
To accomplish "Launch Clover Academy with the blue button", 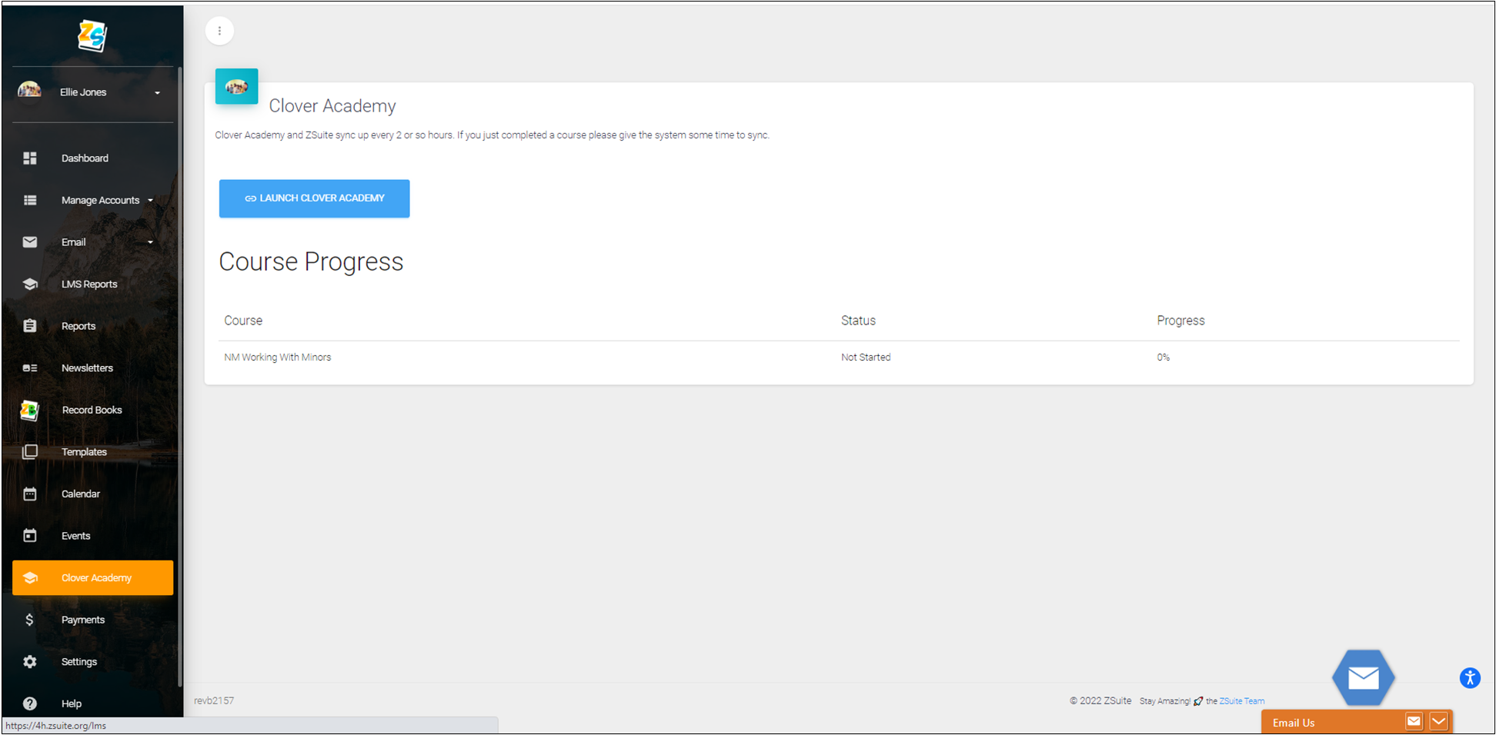I will pos(314,198).
